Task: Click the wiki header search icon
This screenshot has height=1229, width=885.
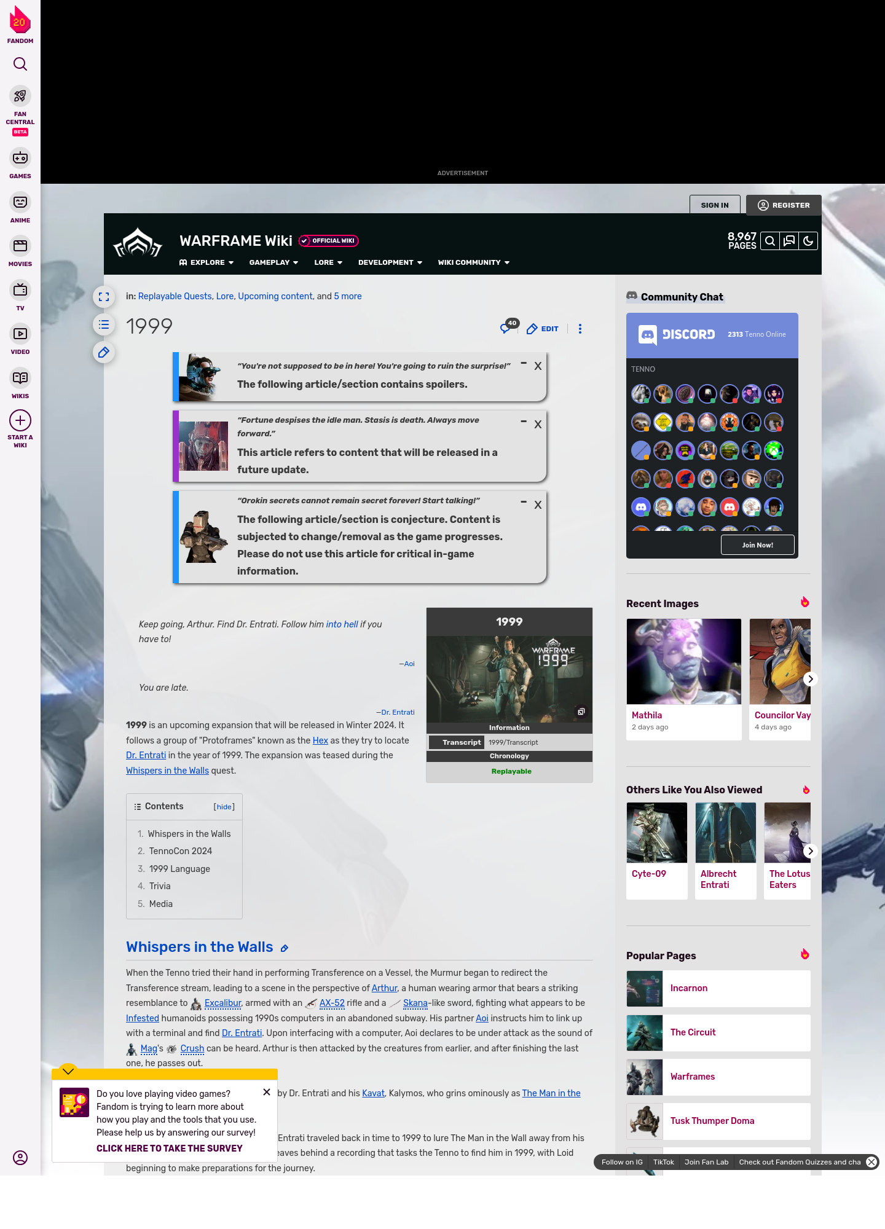Action: pyautogui.click(x=770, y=241)
